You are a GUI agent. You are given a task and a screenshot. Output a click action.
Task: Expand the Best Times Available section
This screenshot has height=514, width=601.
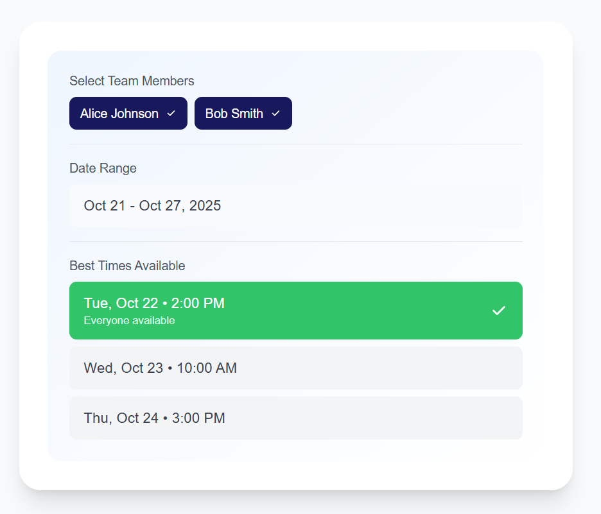[126, 265]
